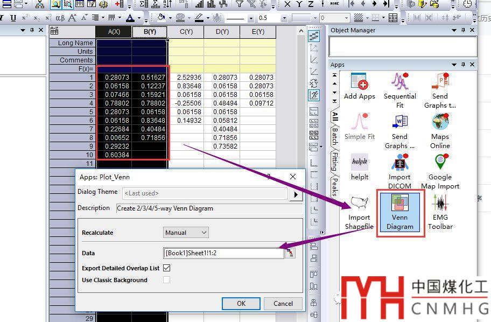This screenshot has height=322, width=491.
Task: Expand Apps panel options arrow
Action: click(x=454, y=65)
